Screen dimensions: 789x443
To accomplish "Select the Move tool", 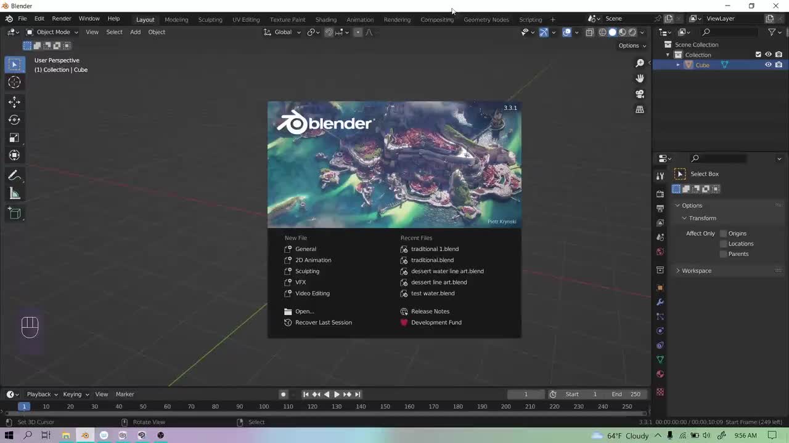I will [x=15, y=102].
